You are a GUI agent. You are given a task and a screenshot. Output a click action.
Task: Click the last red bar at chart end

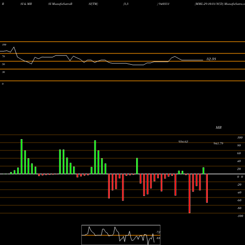tap(207, 188)
